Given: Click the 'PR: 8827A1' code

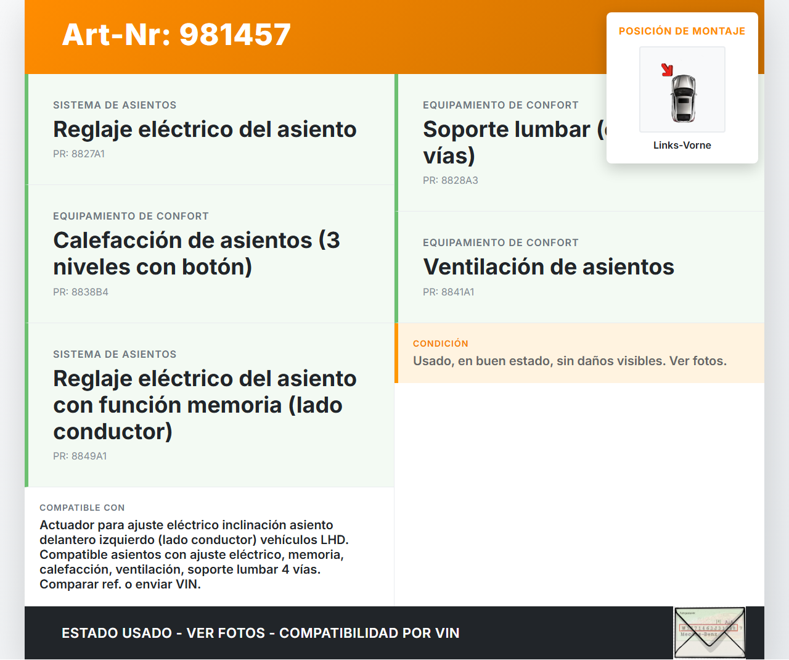Looking at the screenshot, I should pyautogui.click(x=79, y=154).
